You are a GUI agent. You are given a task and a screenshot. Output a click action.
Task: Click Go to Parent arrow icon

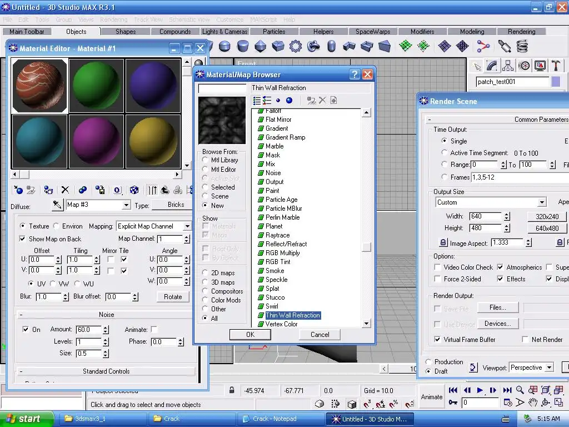[x=165, y=190]
